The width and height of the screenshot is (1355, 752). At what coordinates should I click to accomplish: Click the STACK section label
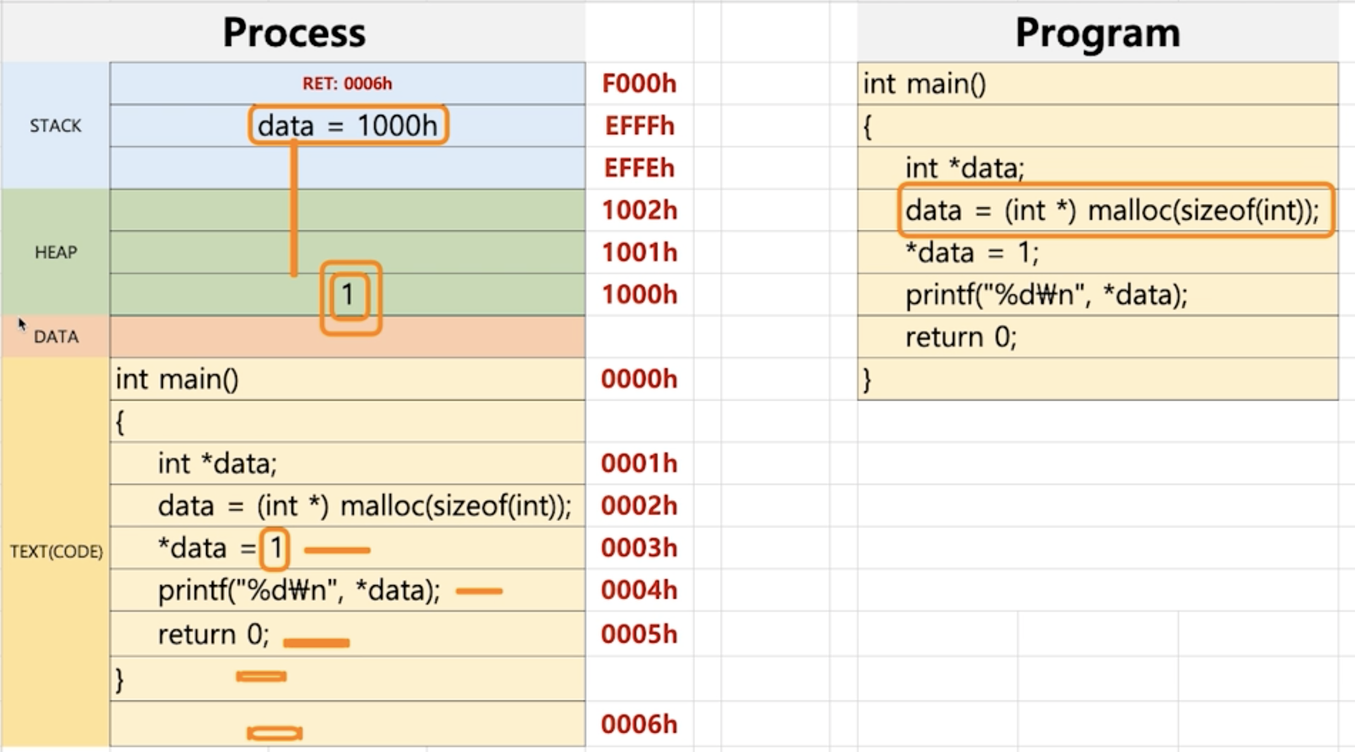(55, 126)
